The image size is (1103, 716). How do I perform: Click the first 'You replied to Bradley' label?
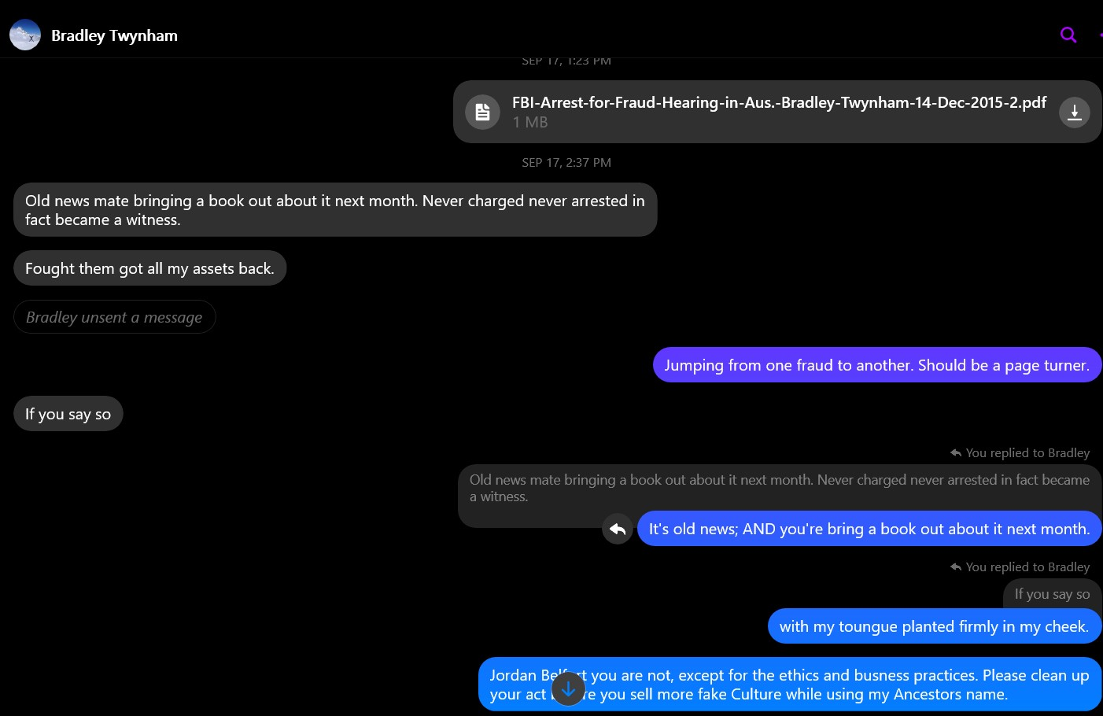(x=1027, y=453)
